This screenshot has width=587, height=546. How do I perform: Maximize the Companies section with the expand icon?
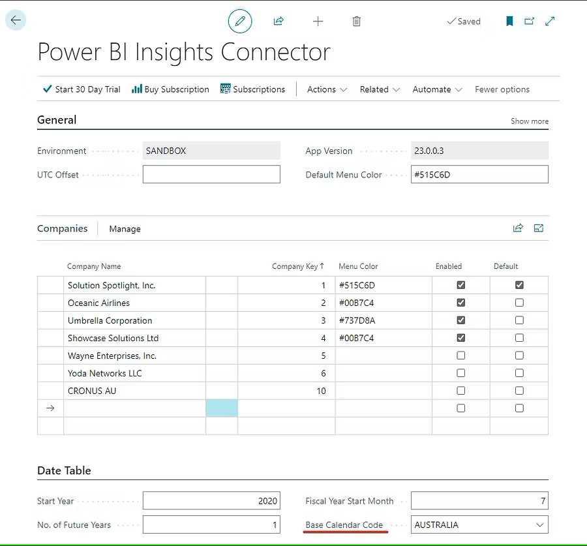click(539, 228)
